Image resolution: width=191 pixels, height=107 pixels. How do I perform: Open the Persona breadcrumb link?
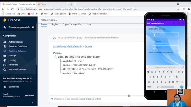point(88,46)
